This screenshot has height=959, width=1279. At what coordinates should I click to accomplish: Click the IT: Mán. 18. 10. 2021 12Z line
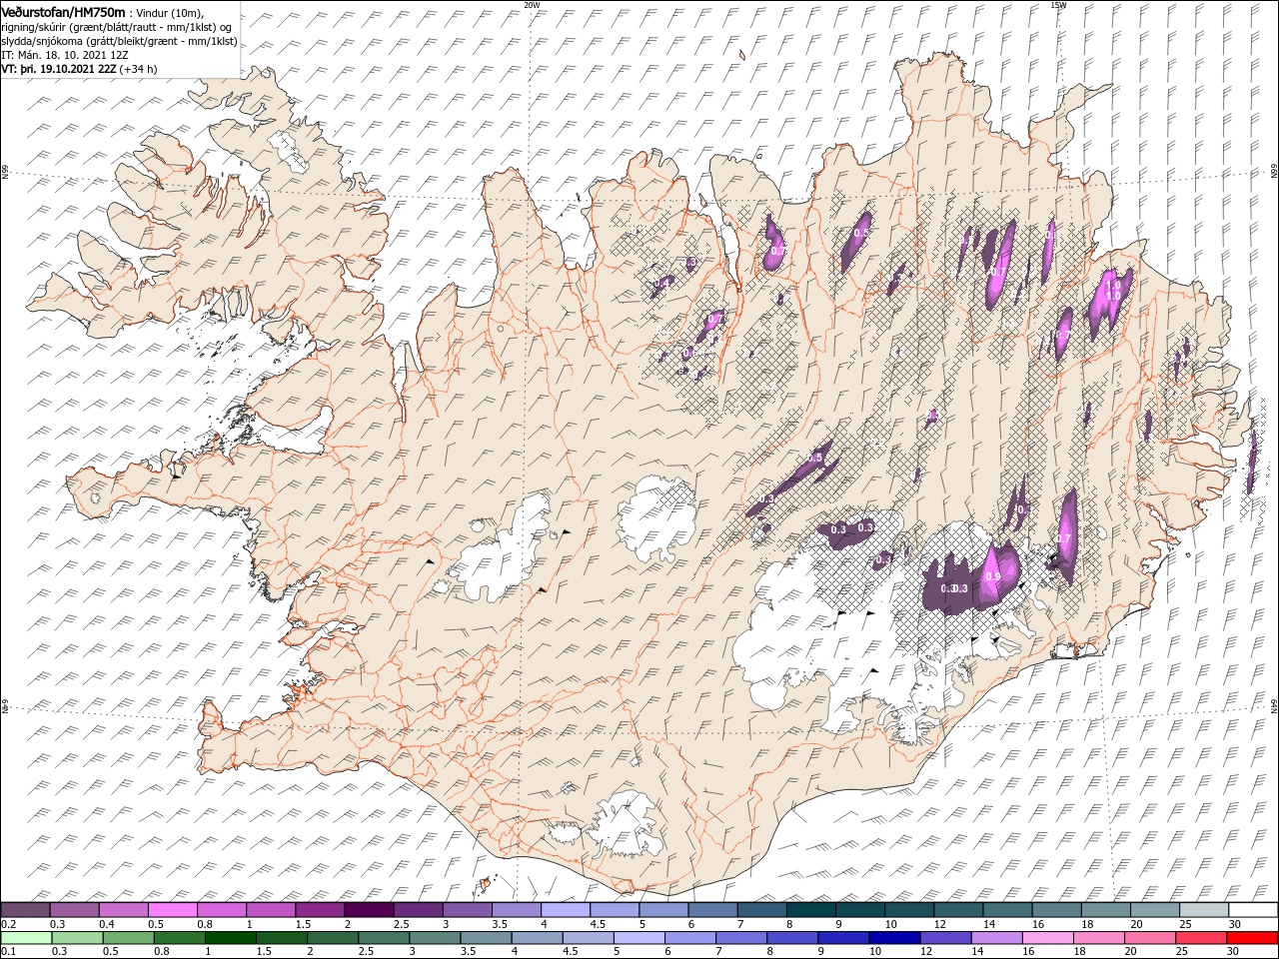(x=65, y=55)
